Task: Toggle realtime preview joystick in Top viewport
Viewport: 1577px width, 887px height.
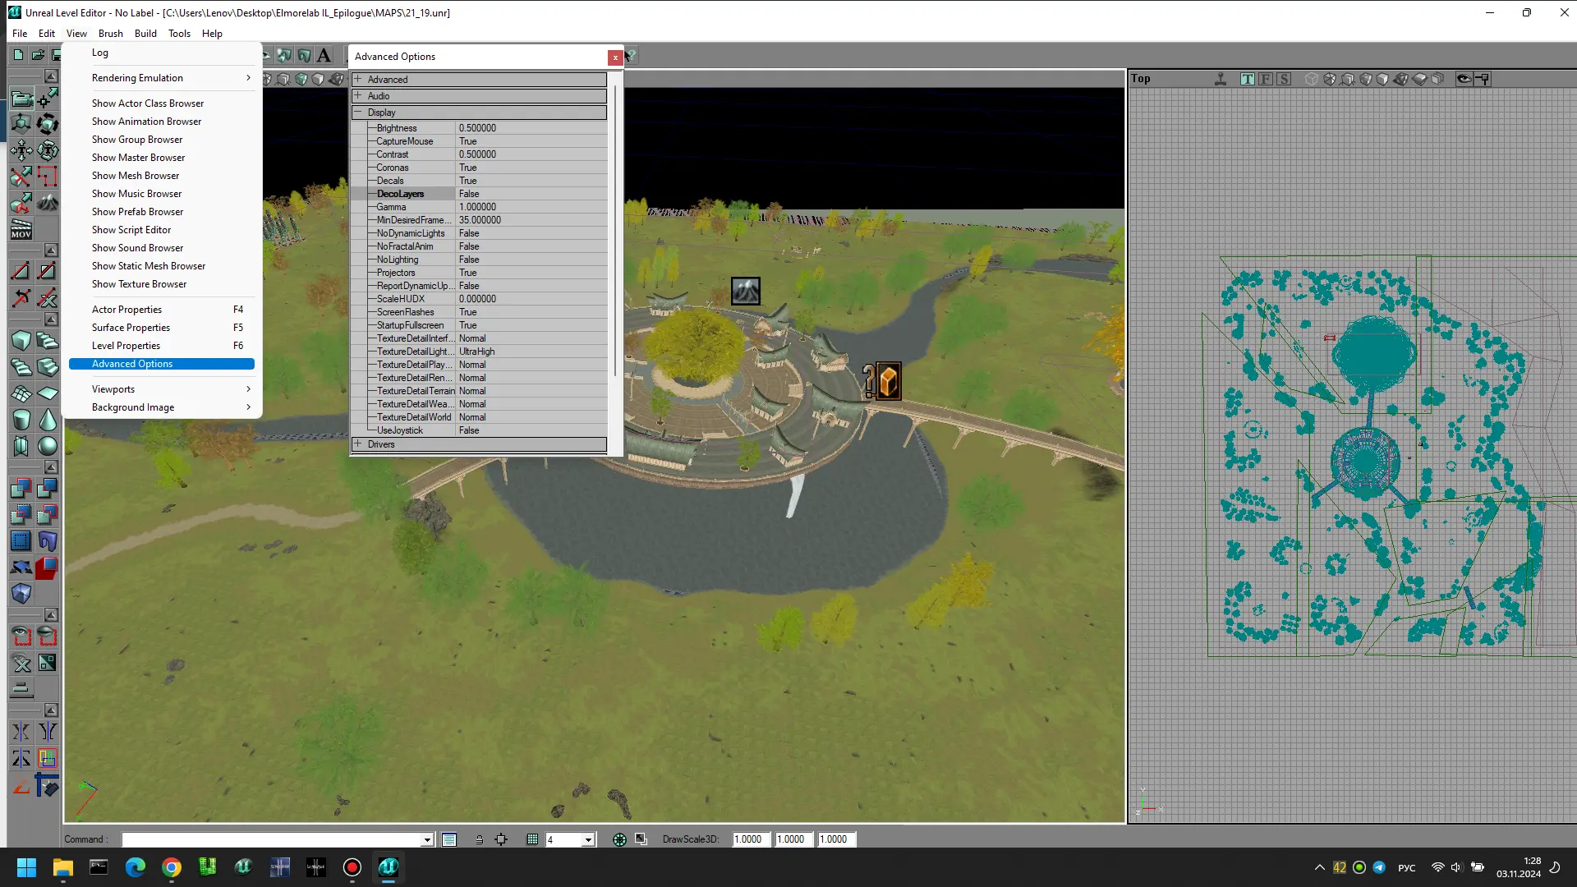Action: 1221,79
